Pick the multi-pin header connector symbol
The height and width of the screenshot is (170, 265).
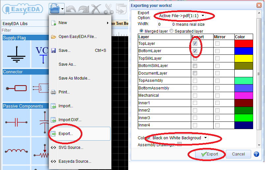coord(40,88)
